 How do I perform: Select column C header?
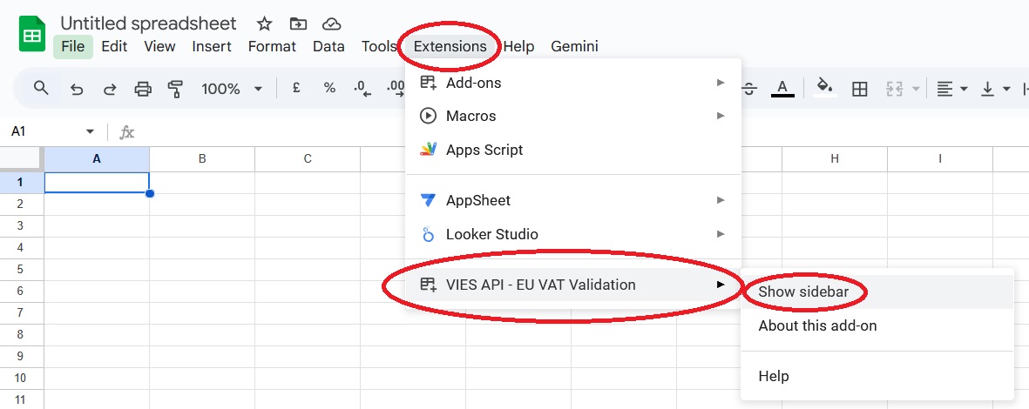307,158
